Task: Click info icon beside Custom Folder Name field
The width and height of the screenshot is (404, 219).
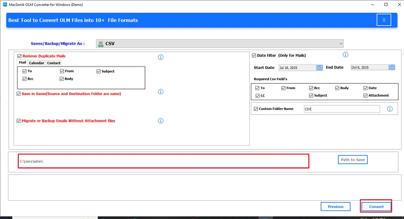Action: click(390, 109)
